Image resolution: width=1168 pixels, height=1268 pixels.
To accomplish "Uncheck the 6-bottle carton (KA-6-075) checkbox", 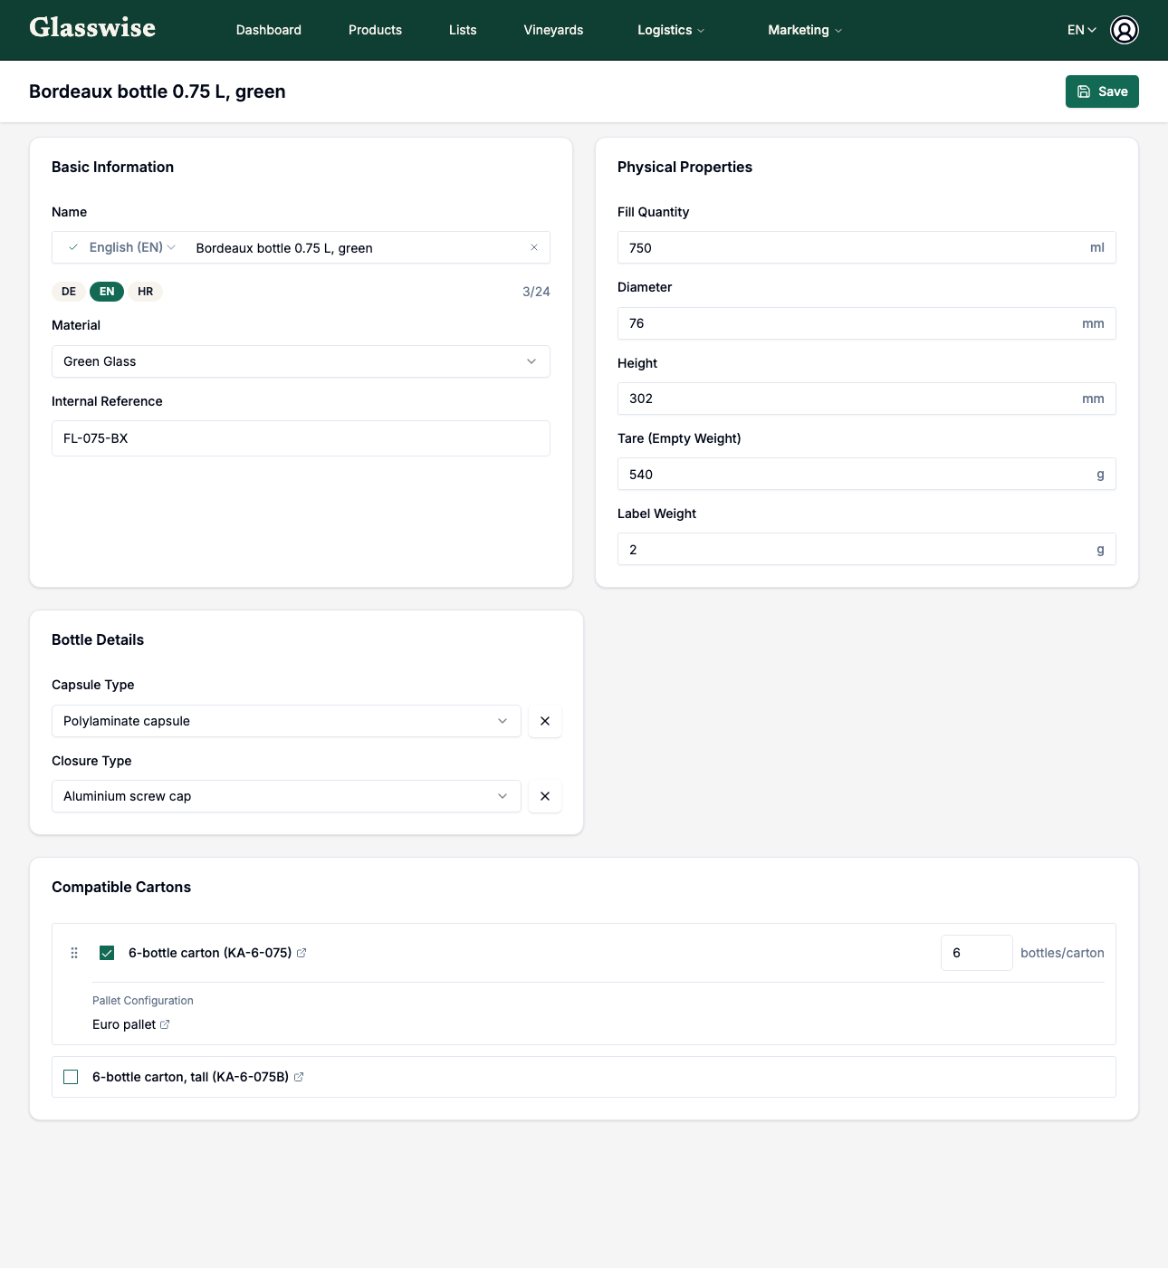I will 107,953.
